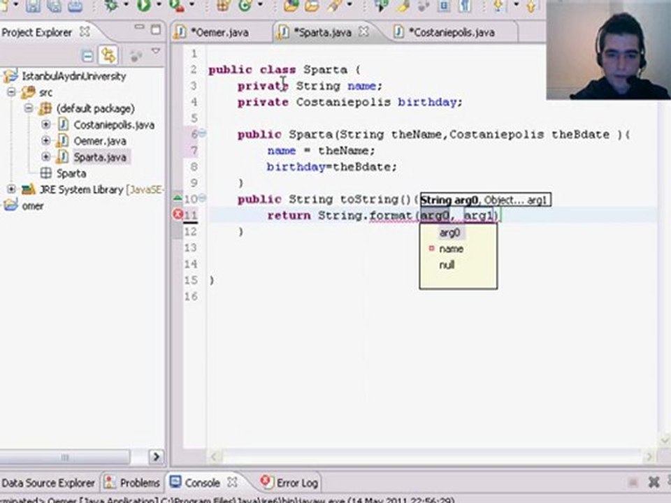The height and width of the screenshot is (503, 671).
Task: Click the Search flashlight toolbar icon
Action: click(334, 5)
